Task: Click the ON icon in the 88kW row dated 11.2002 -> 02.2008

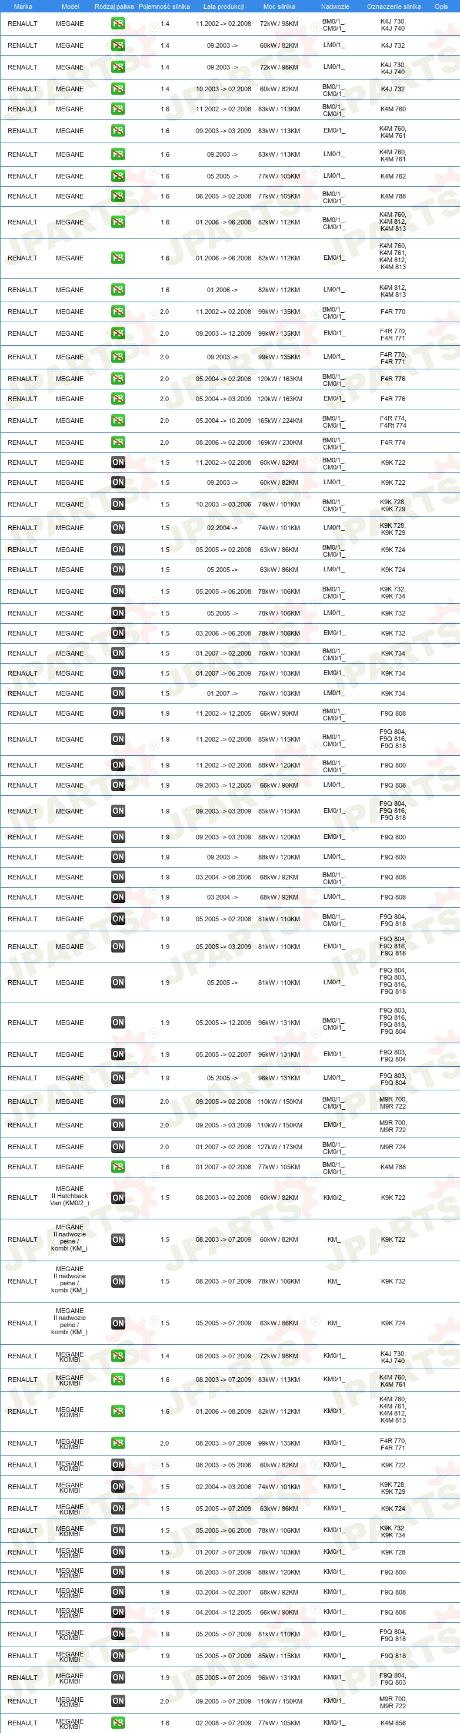Action: coord(118,765)
